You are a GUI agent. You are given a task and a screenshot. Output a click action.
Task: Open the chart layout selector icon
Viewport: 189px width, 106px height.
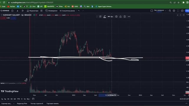(x=152, y=11)
